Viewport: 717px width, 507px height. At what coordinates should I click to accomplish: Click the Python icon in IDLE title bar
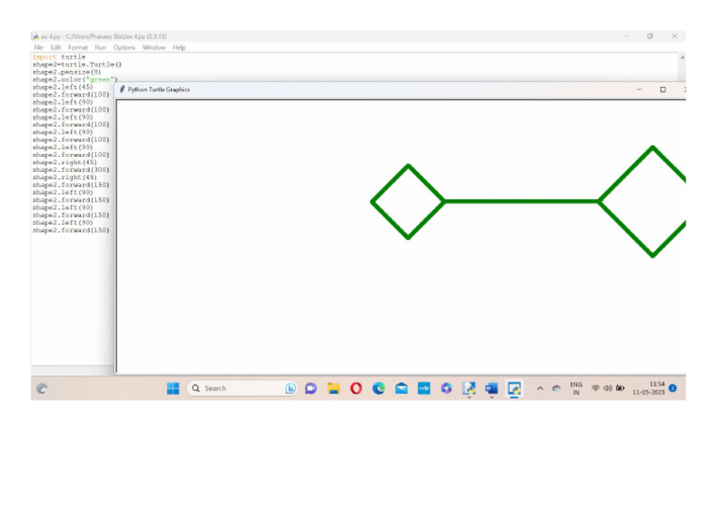35,36
